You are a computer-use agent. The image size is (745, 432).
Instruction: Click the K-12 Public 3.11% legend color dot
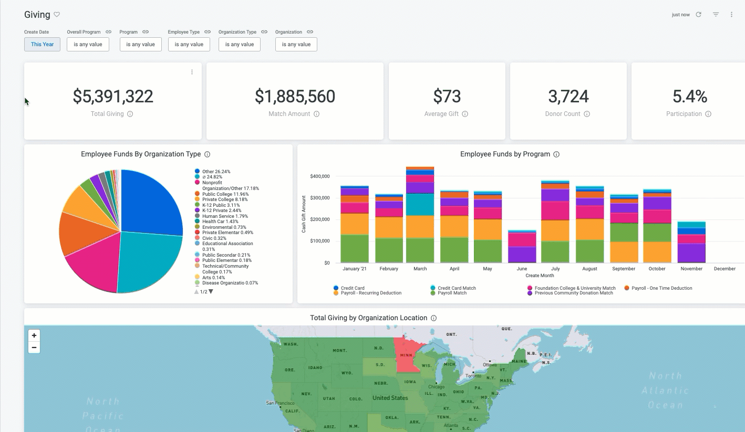pos(197,205)
